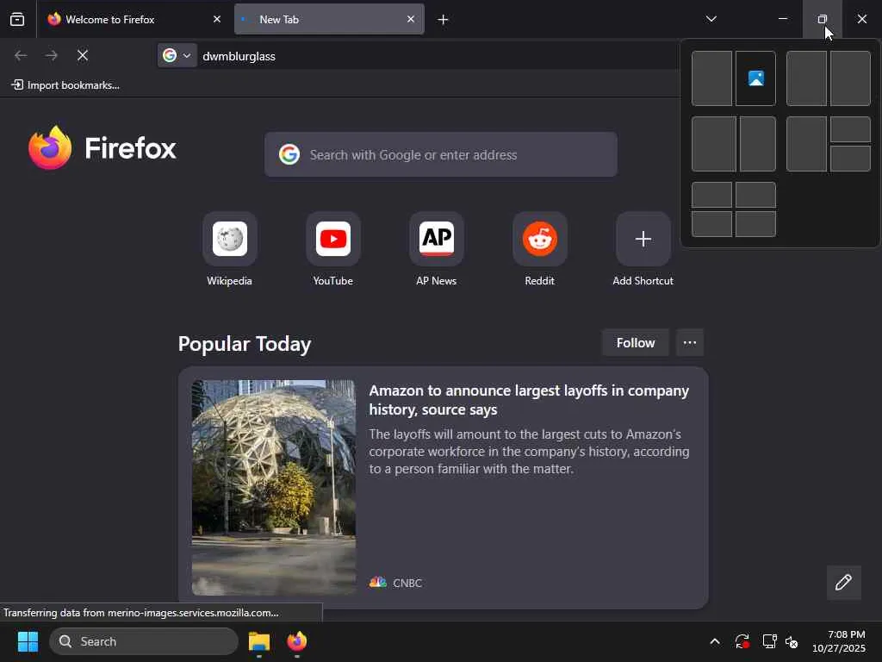Go back using the back arrow
882x662 pixels.
(x=21, y=55)
